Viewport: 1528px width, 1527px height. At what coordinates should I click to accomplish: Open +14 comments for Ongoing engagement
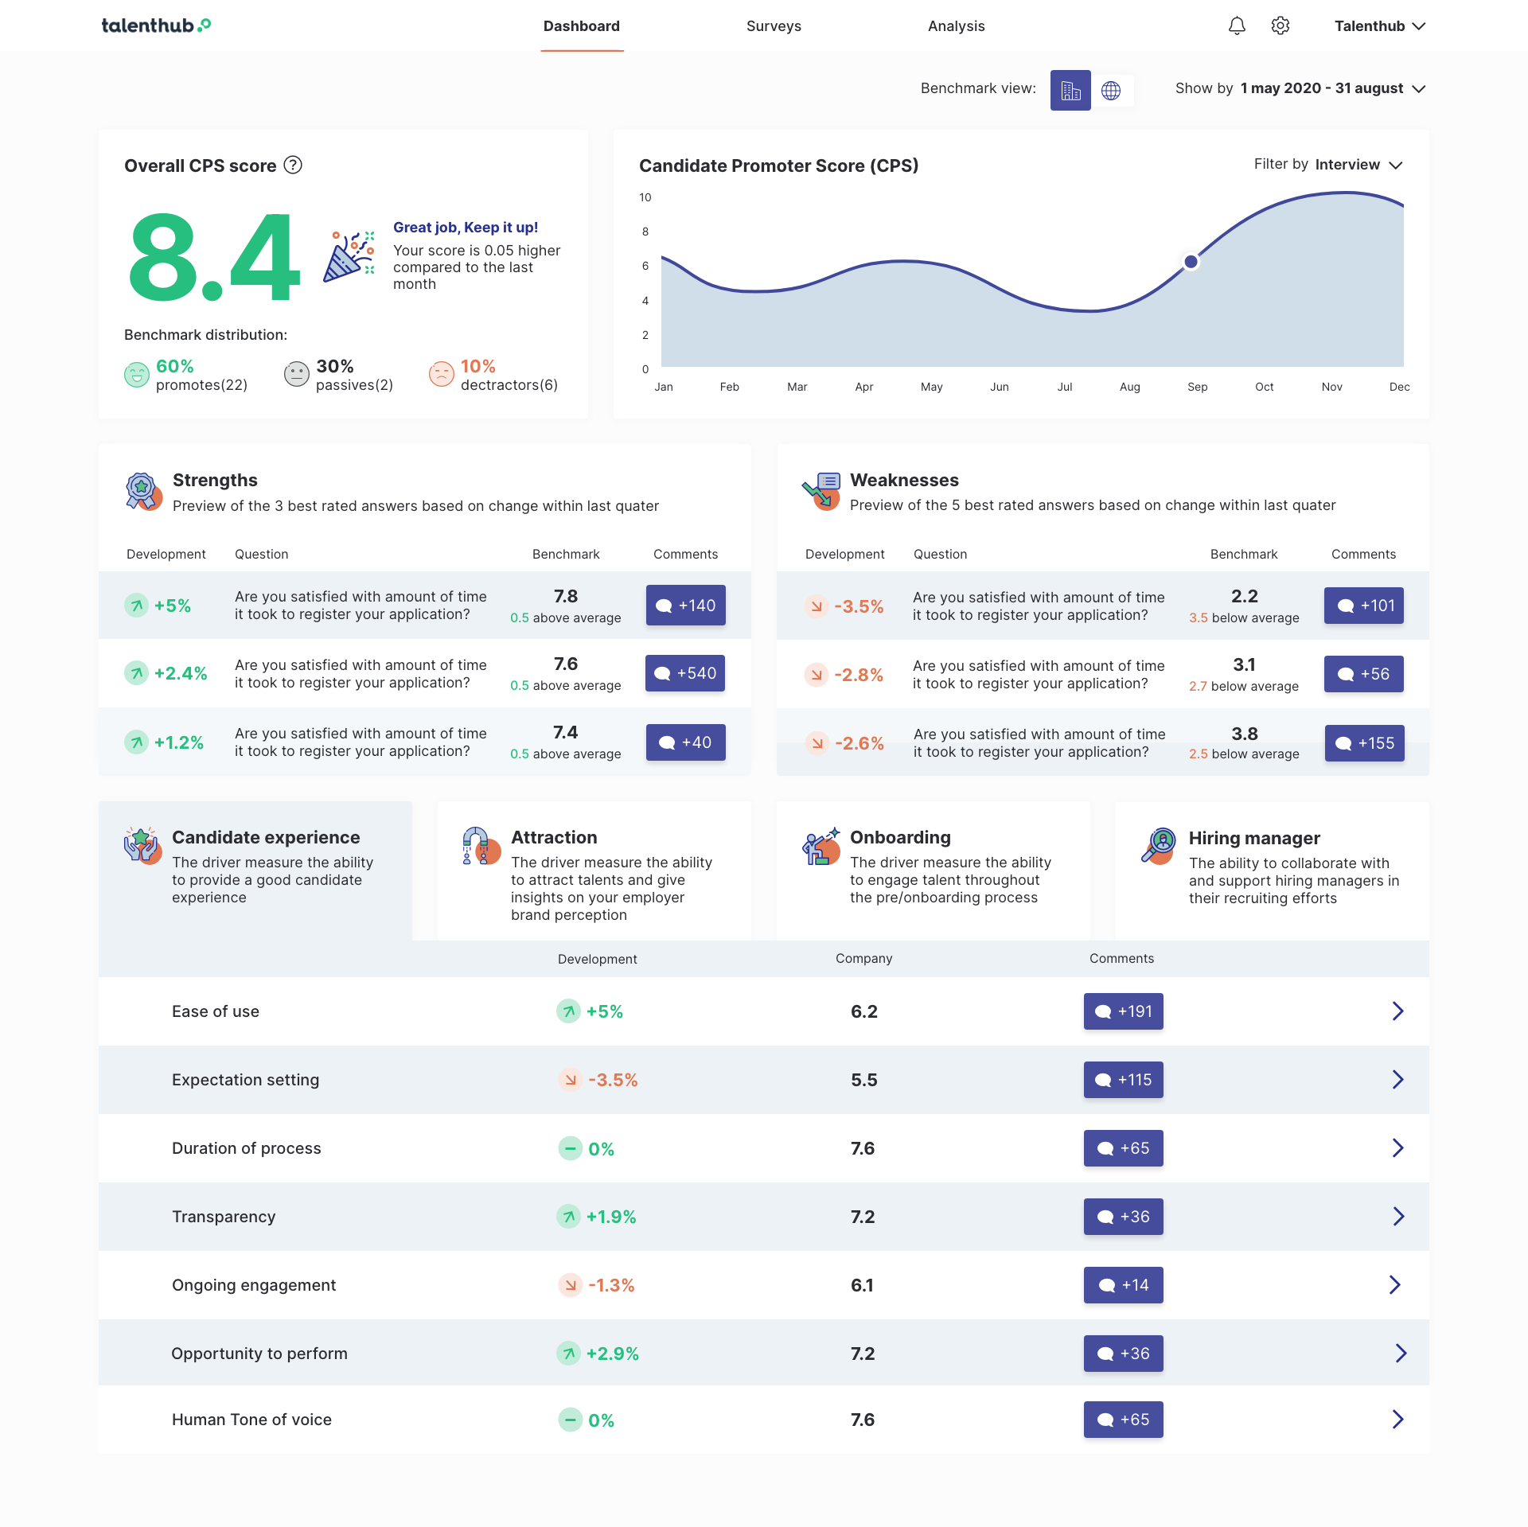[x=1123, y=1285]
